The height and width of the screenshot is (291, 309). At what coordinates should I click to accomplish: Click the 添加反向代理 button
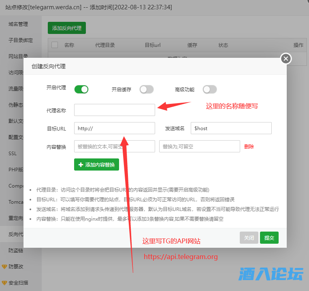67,28
